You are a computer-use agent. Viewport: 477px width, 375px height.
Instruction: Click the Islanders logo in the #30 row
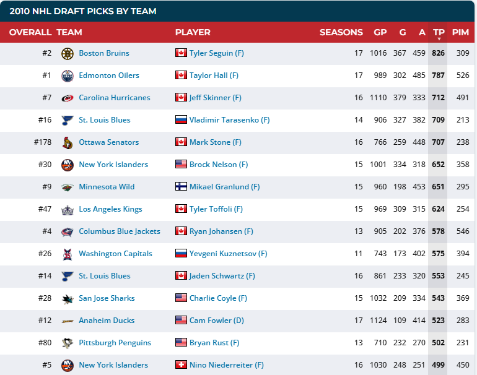point(68,165)
